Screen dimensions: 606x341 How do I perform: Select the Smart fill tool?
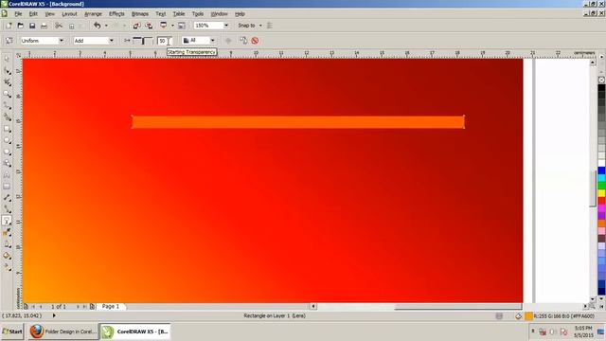pos(7,117)
